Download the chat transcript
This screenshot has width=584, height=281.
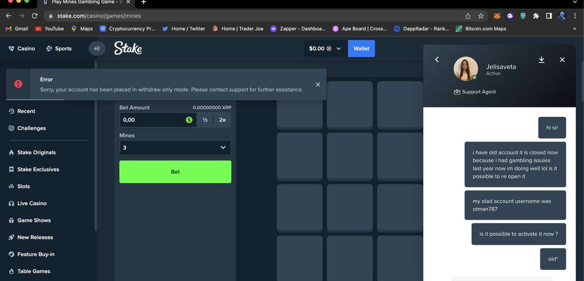[542, 59]
